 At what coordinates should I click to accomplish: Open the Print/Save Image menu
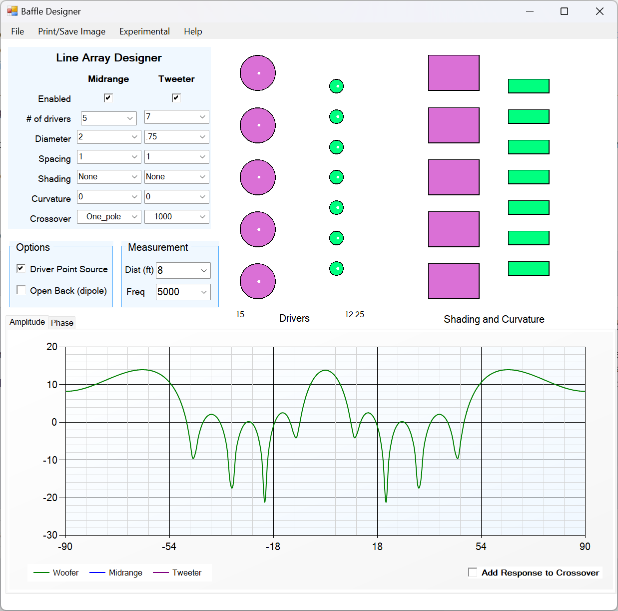72,31
